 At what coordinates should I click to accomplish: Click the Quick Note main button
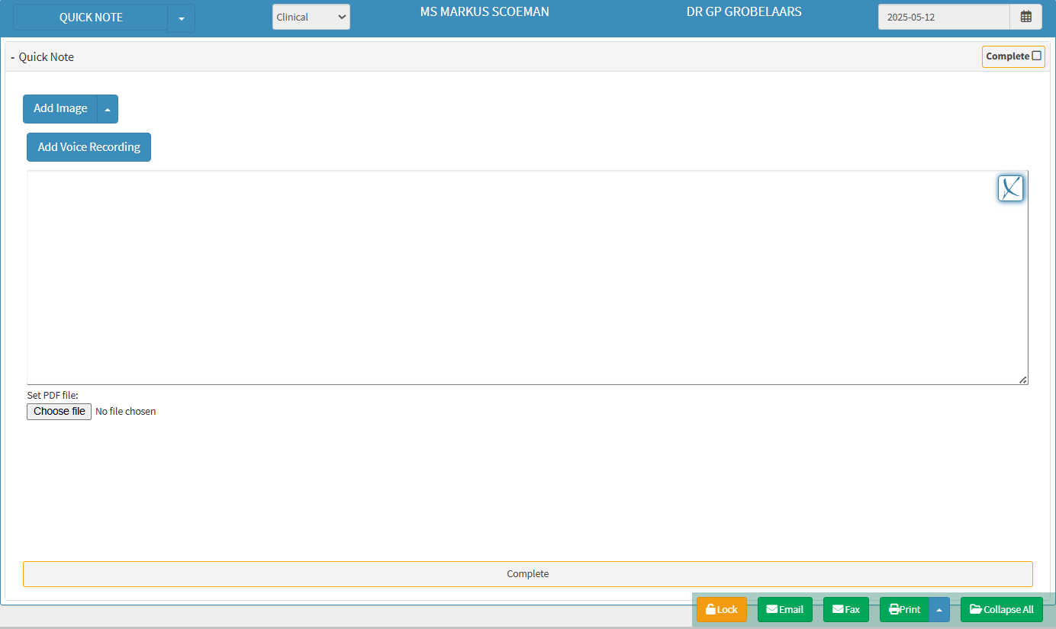pos(91,18)
